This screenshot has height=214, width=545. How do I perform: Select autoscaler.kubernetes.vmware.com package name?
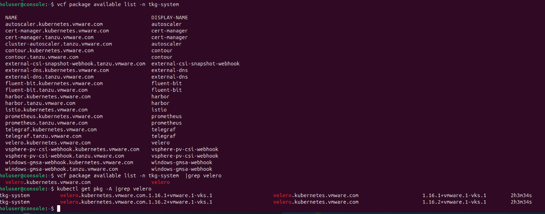54,24
